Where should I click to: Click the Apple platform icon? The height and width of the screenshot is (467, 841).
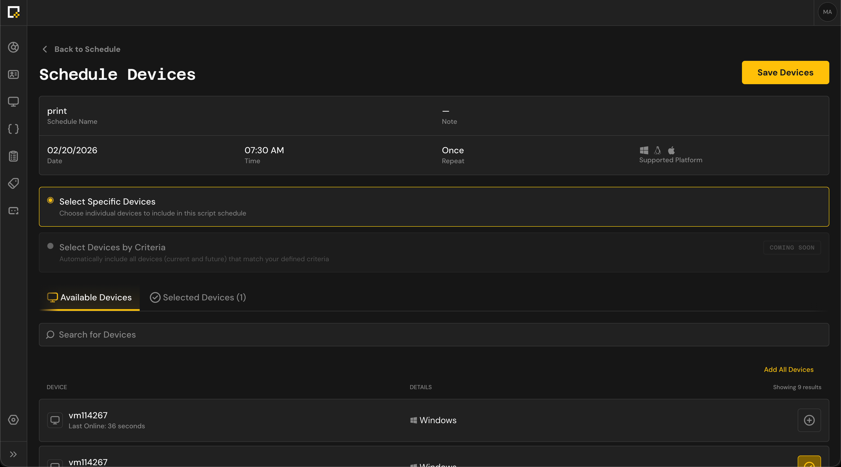[x=671, y=150]
